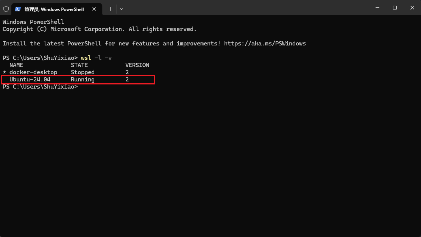Click the VERSION column header text
The image size is (421, 237).
pyautogui.click(x=137, y=65)
